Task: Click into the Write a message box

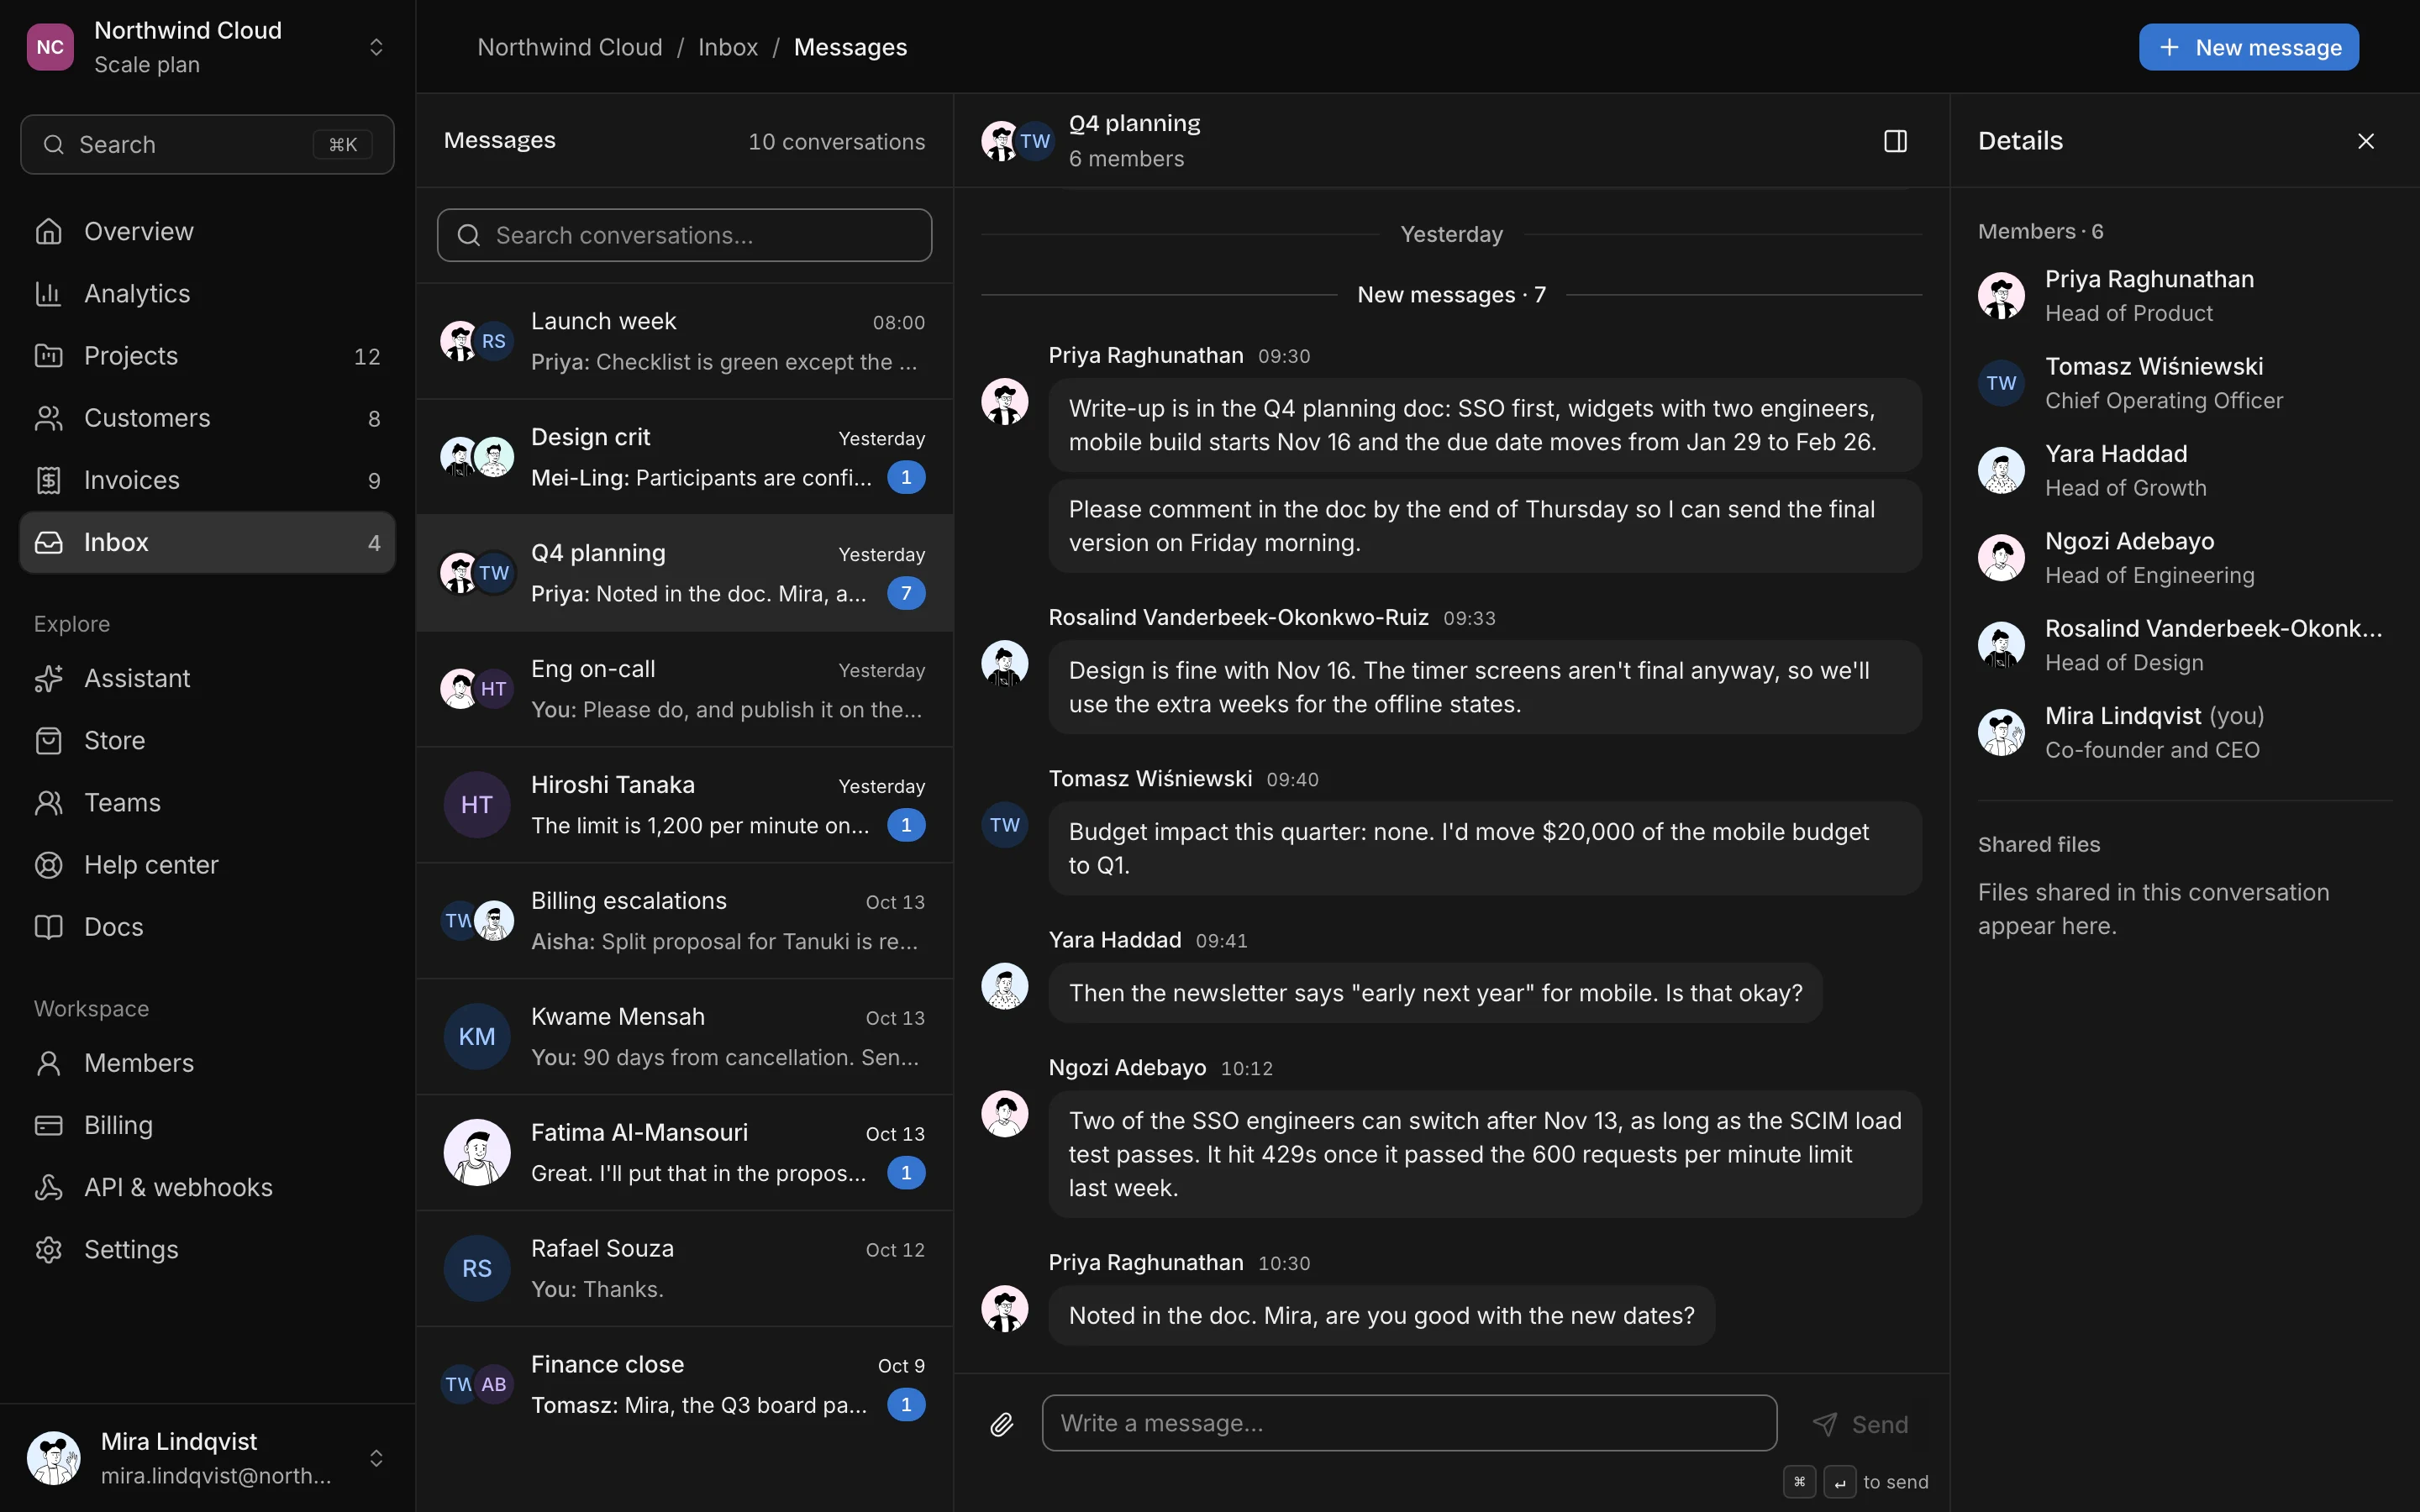Action: pyautogui.click(x=1409, y=1423)
